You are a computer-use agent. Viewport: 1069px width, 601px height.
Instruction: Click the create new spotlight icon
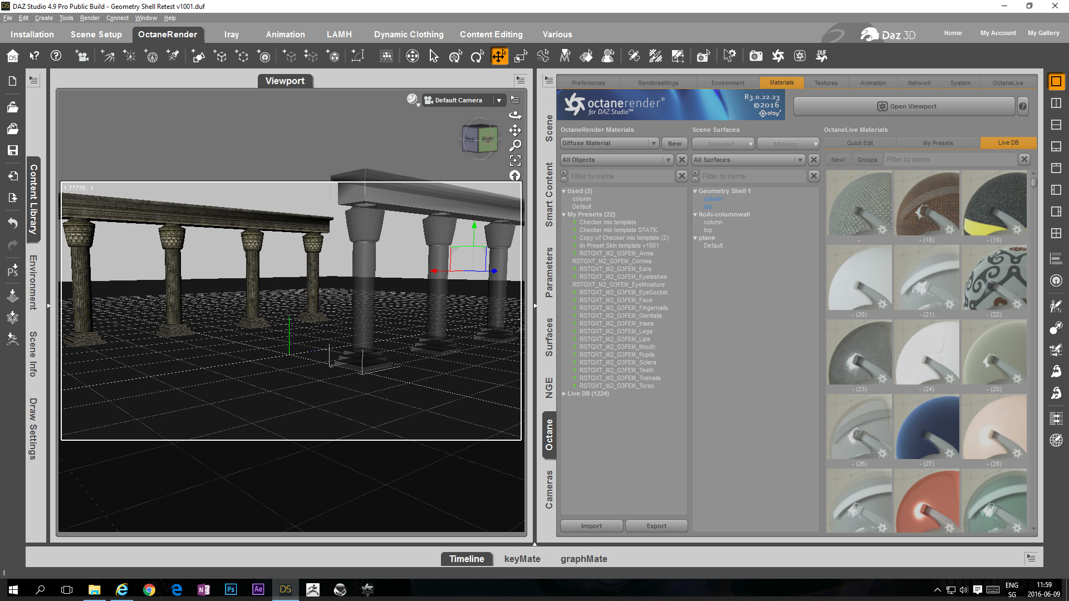173,56
